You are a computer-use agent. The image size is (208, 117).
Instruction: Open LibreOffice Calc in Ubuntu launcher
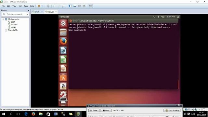click(x=63, y=59)
